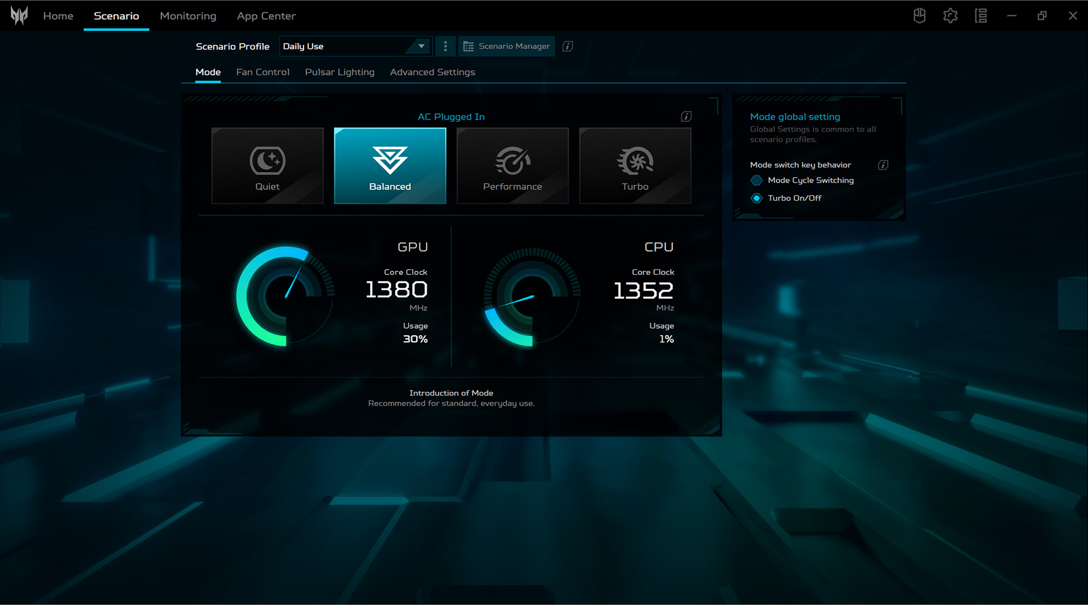Click the CPU gauge dial
This screenshot has height=605, width=1088.
pyautogui.click(x=533, y=297)
